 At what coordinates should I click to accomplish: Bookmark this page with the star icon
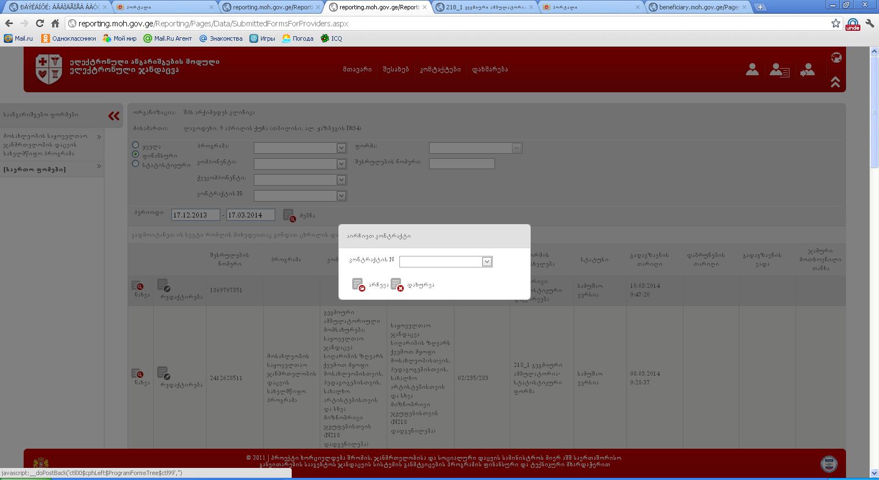coord(836,24)
